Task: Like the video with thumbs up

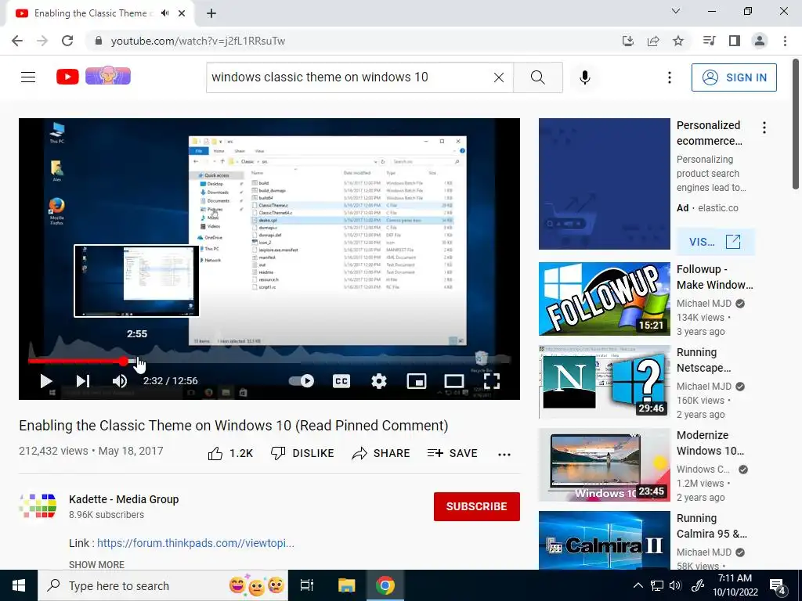Action: click(x=230, y=453)
